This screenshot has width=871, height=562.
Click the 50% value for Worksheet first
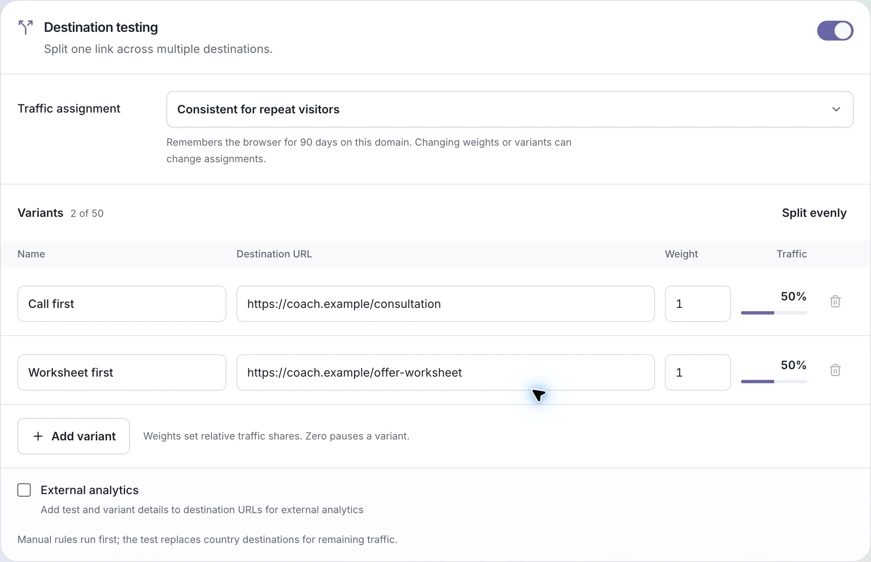[794, 365]
